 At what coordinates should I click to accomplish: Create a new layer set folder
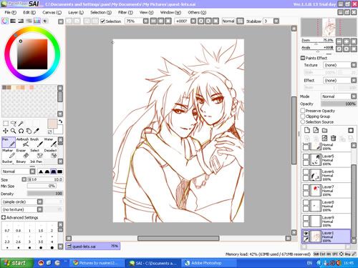[324, 130]
